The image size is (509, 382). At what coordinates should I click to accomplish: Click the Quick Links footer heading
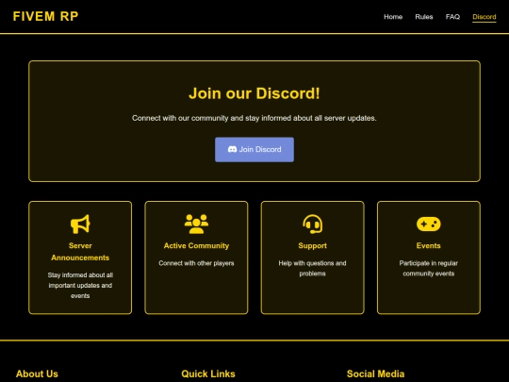click(208, 374)
